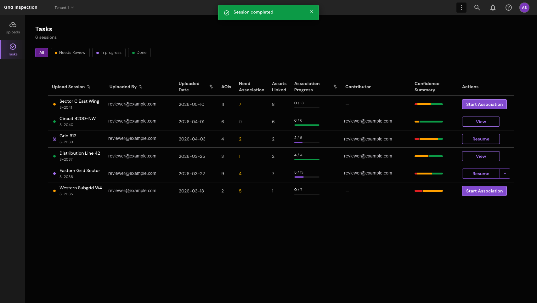Sort by Uploaded By column
The image size is (537, 303).
[x=141, y=87]
